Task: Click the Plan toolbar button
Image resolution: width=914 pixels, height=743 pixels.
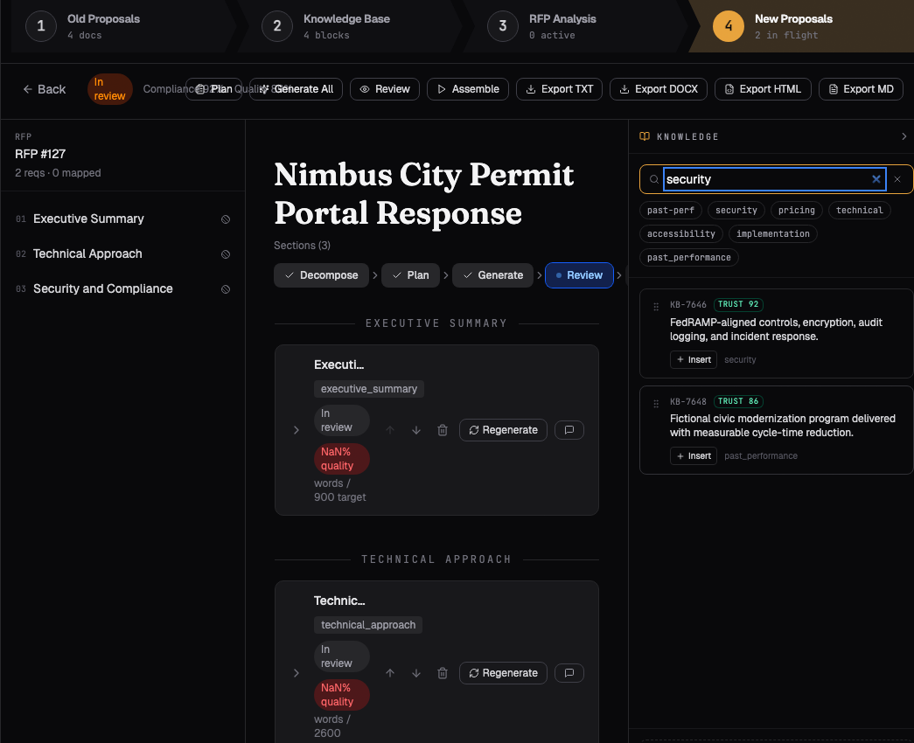Action: point(214,89)
